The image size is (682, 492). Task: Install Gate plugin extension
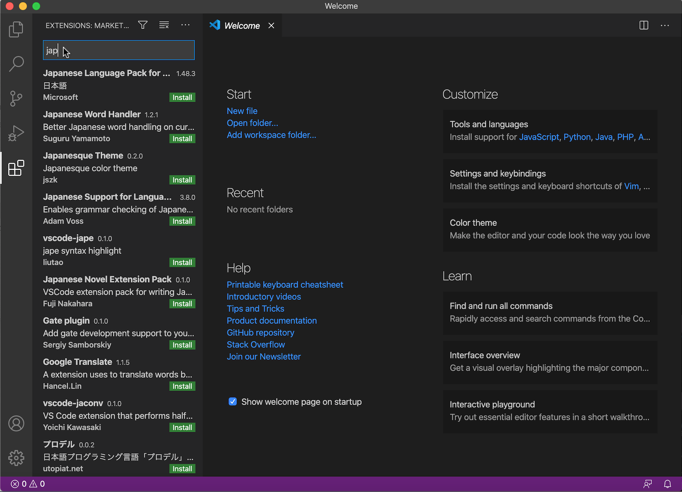(x=182, y=345)
